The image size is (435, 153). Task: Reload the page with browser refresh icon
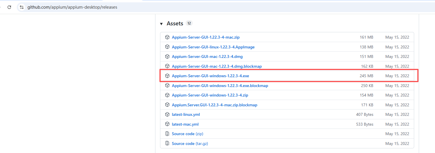click(9, 7)
